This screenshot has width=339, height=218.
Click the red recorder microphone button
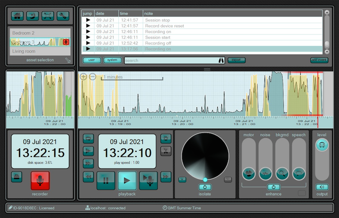click(x=40, y=180)
